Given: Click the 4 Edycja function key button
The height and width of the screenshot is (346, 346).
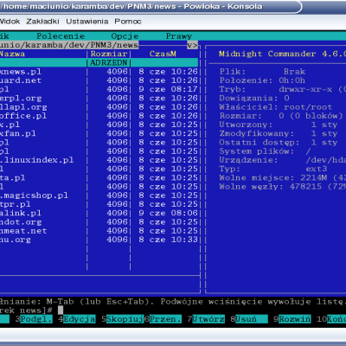Looking at the screenshot, I should [x=77, y=319].
